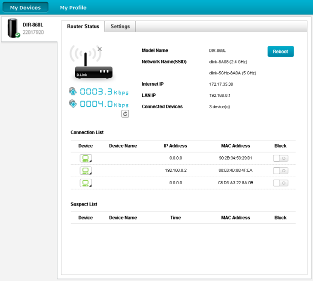This screenshot has width=313, height=281.
Task: Click the download rate 0004.0 Kbps
Action: 104,104
